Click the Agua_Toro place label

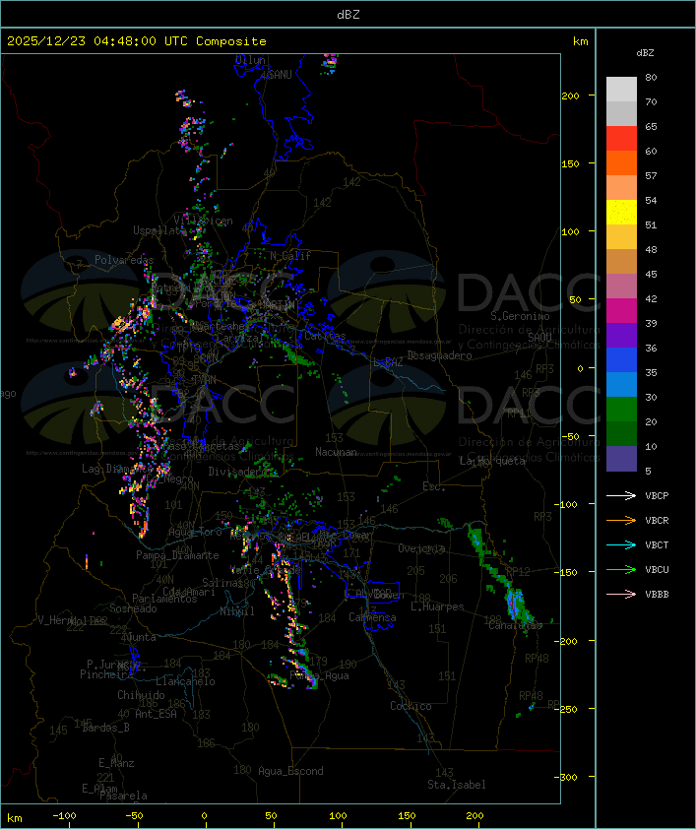pyautogui.click(x=195, y=532)
